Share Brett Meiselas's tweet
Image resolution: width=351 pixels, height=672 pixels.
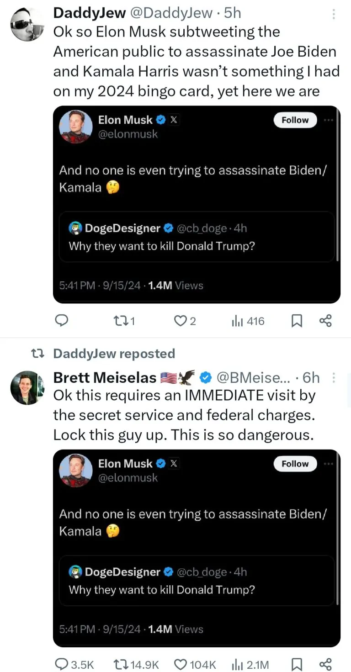coord(325,664)
